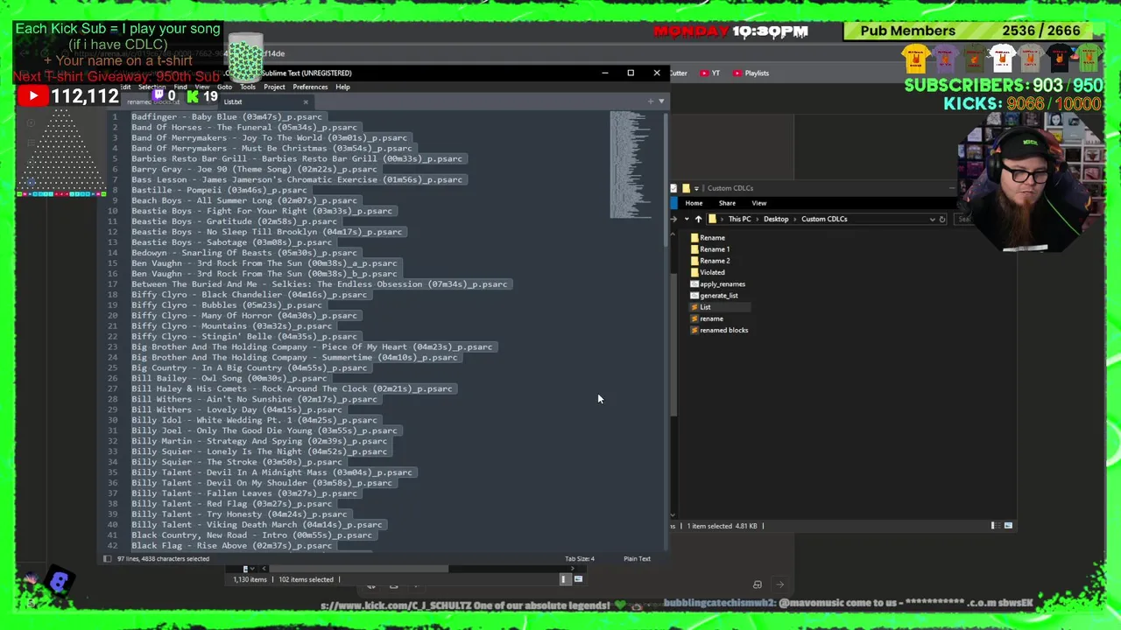Click the Black Flag - Rise Above line
This screenshot has height=630, width=1121.
232,545
